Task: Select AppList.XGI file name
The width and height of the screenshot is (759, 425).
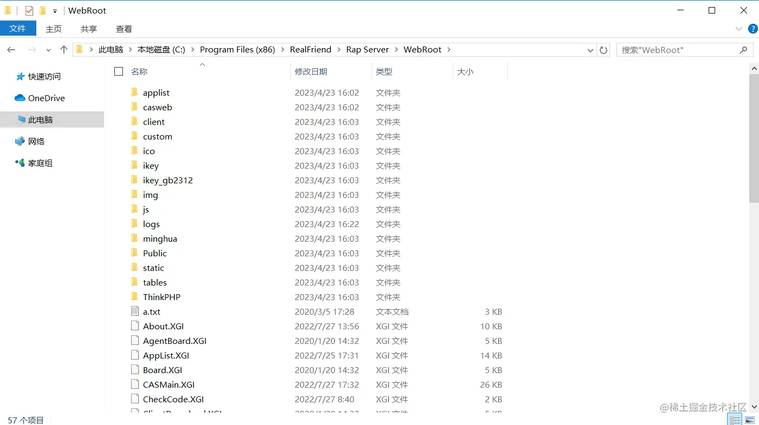Action: click(166, 355)
